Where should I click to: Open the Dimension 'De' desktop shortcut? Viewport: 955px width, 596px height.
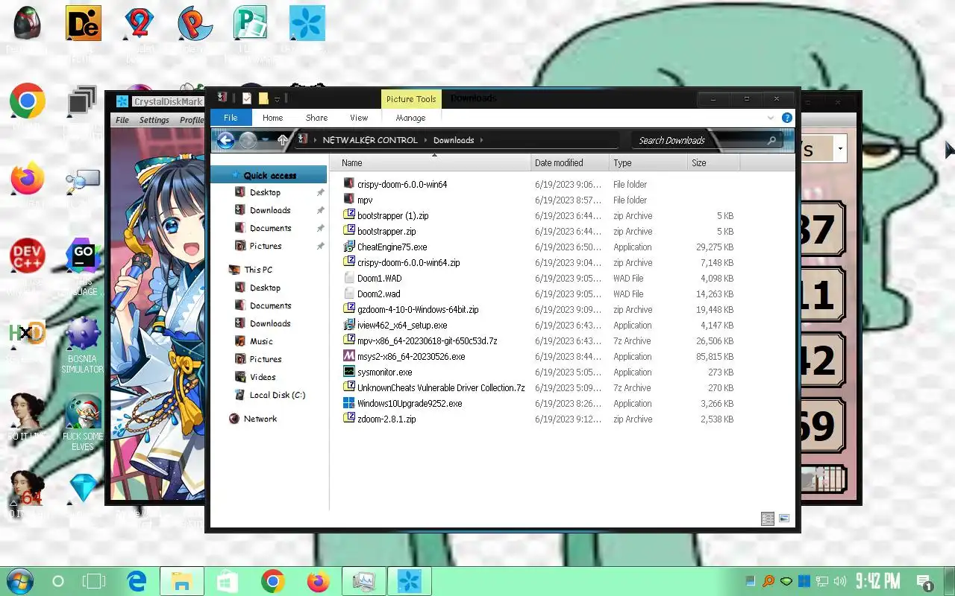point(83,23)
